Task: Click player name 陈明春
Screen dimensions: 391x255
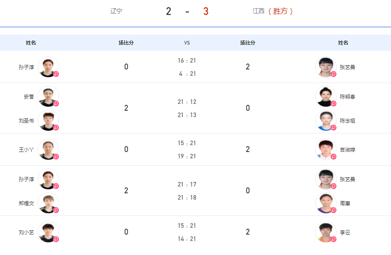Action: coord(347,97)
